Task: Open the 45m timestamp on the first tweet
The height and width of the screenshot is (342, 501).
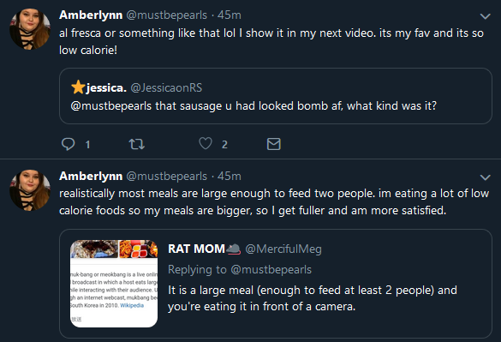Action: tap(230, 15)
